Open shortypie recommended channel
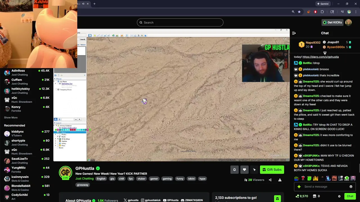The height and width of the screenshot is (202, 360). pos(27,143)
